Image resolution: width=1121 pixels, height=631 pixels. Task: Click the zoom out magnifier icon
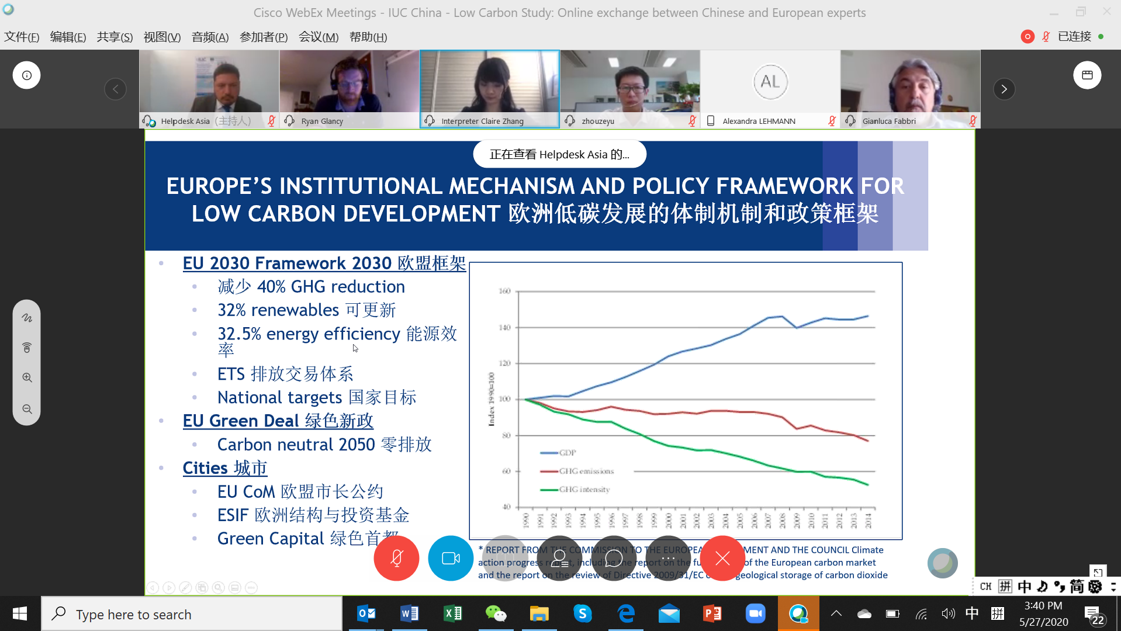[27, 409]
